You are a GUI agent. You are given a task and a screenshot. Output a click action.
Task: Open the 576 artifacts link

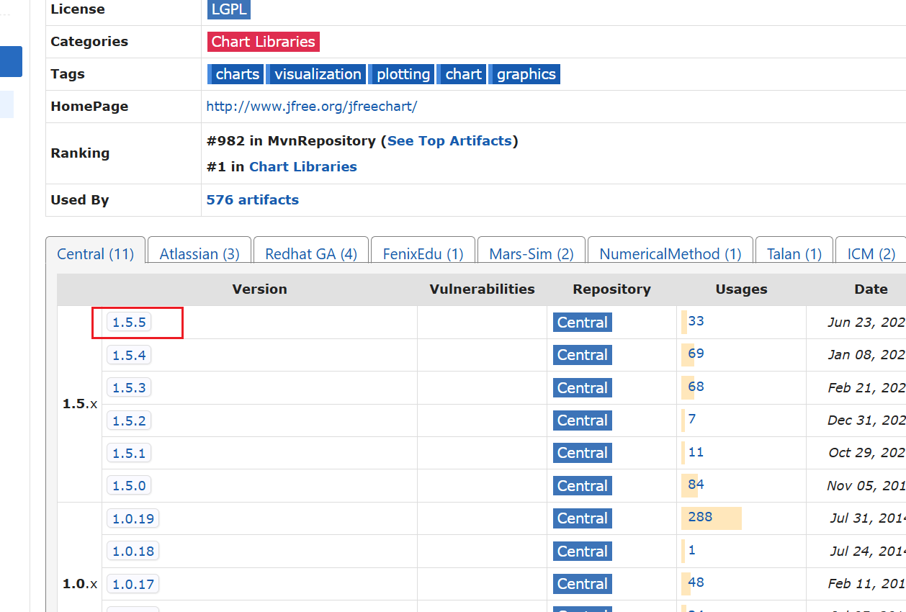253,200
